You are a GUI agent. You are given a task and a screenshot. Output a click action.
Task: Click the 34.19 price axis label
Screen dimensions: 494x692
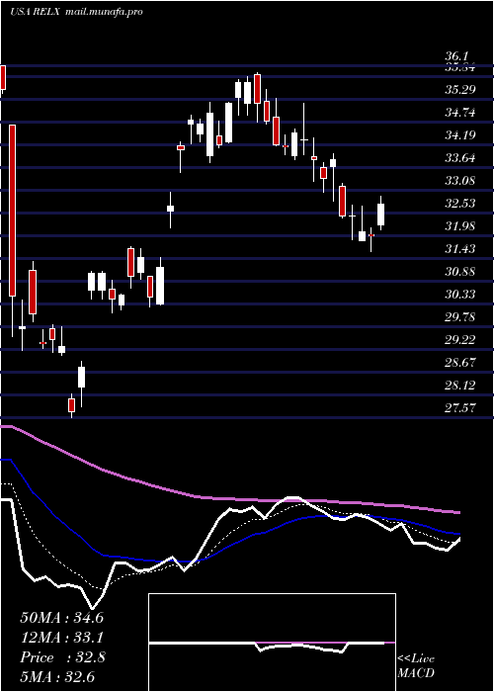point(460,135)
